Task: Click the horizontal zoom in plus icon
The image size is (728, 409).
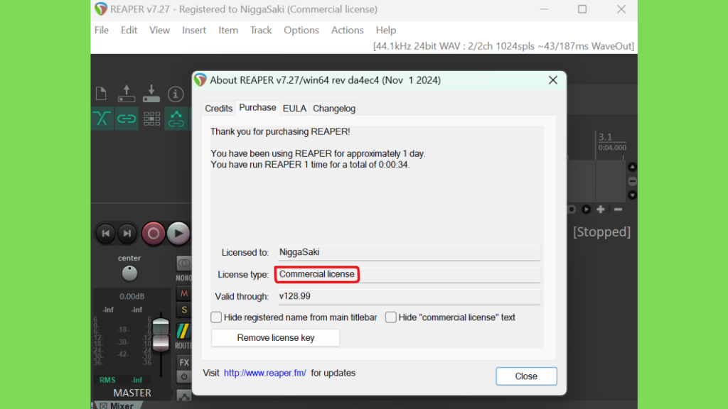Action: coord(600,209)
